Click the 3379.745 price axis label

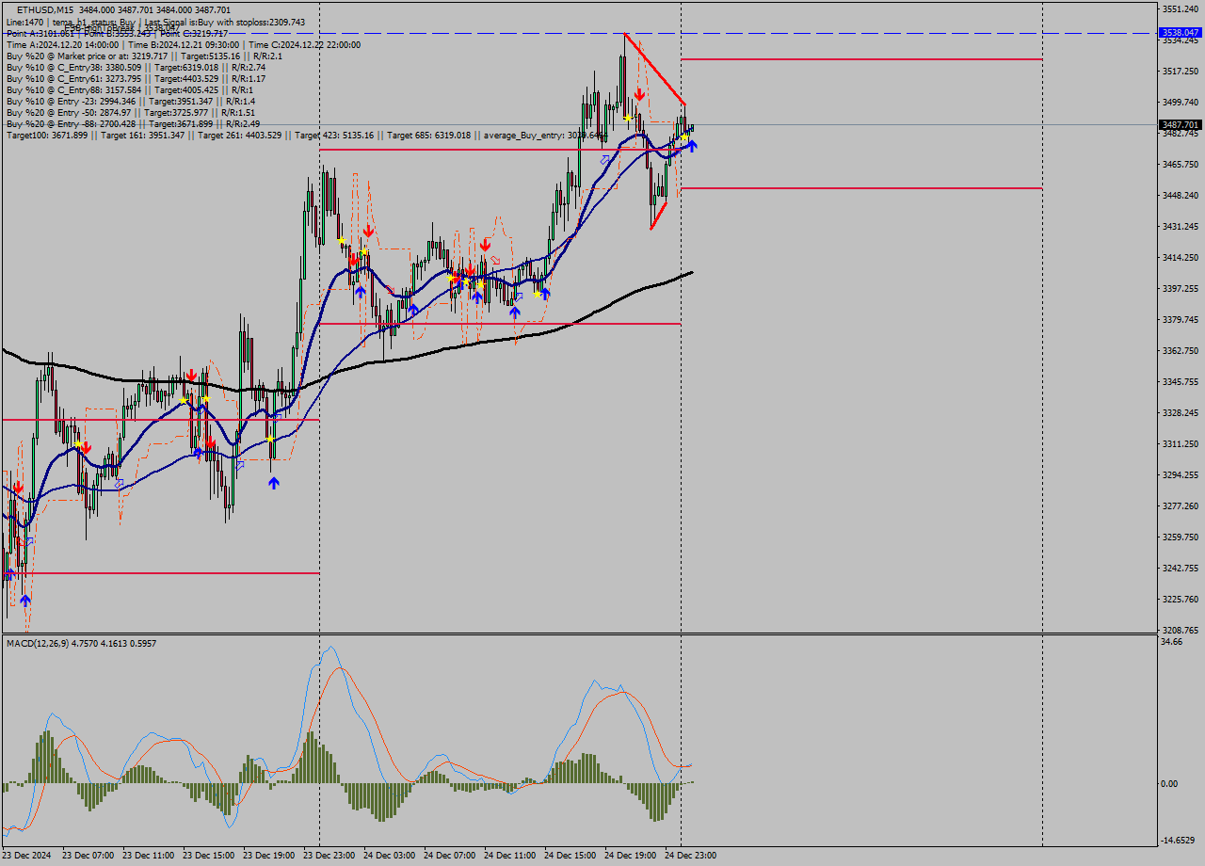click(x=1181, y=319)
